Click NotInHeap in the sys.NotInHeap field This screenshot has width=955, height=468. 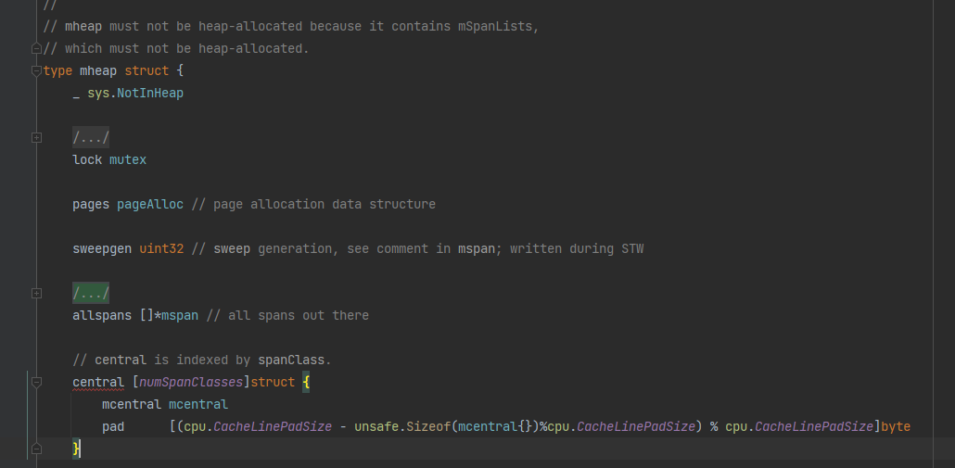(x=150, y=93)
